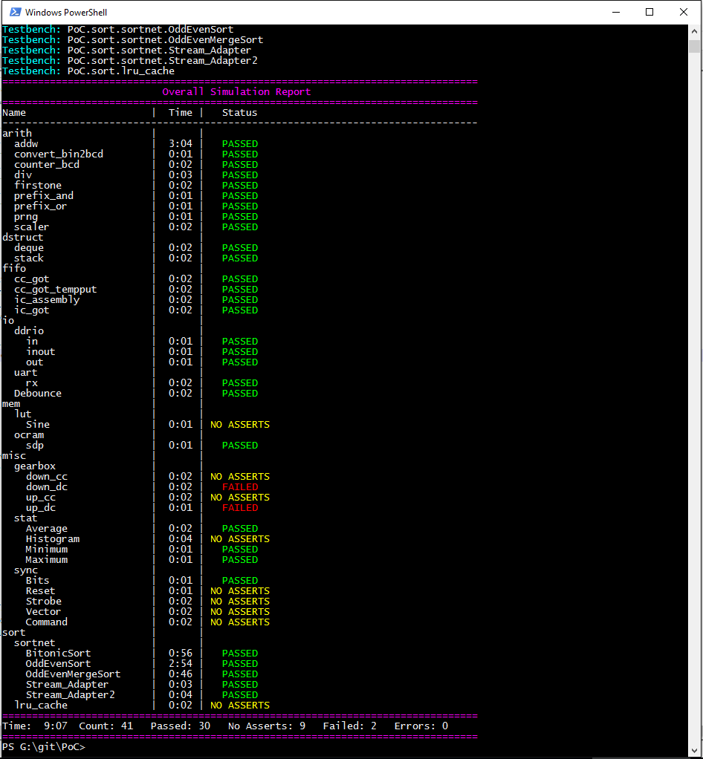Click the 'counter_bcd' entry
703x759 pixels.
tap(47, 165)
